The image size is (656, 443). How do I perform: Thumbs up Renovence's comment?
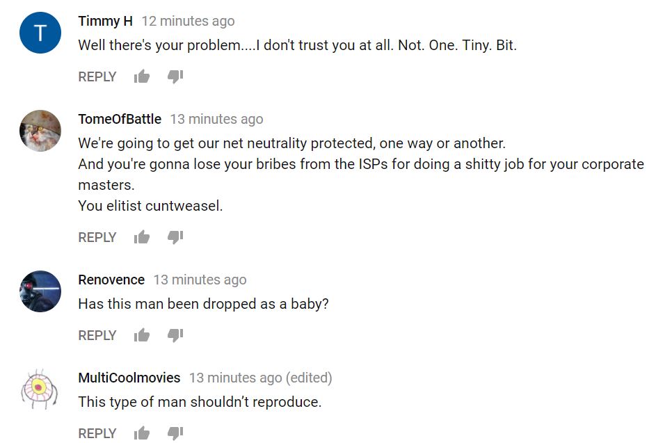click(142, 335)
